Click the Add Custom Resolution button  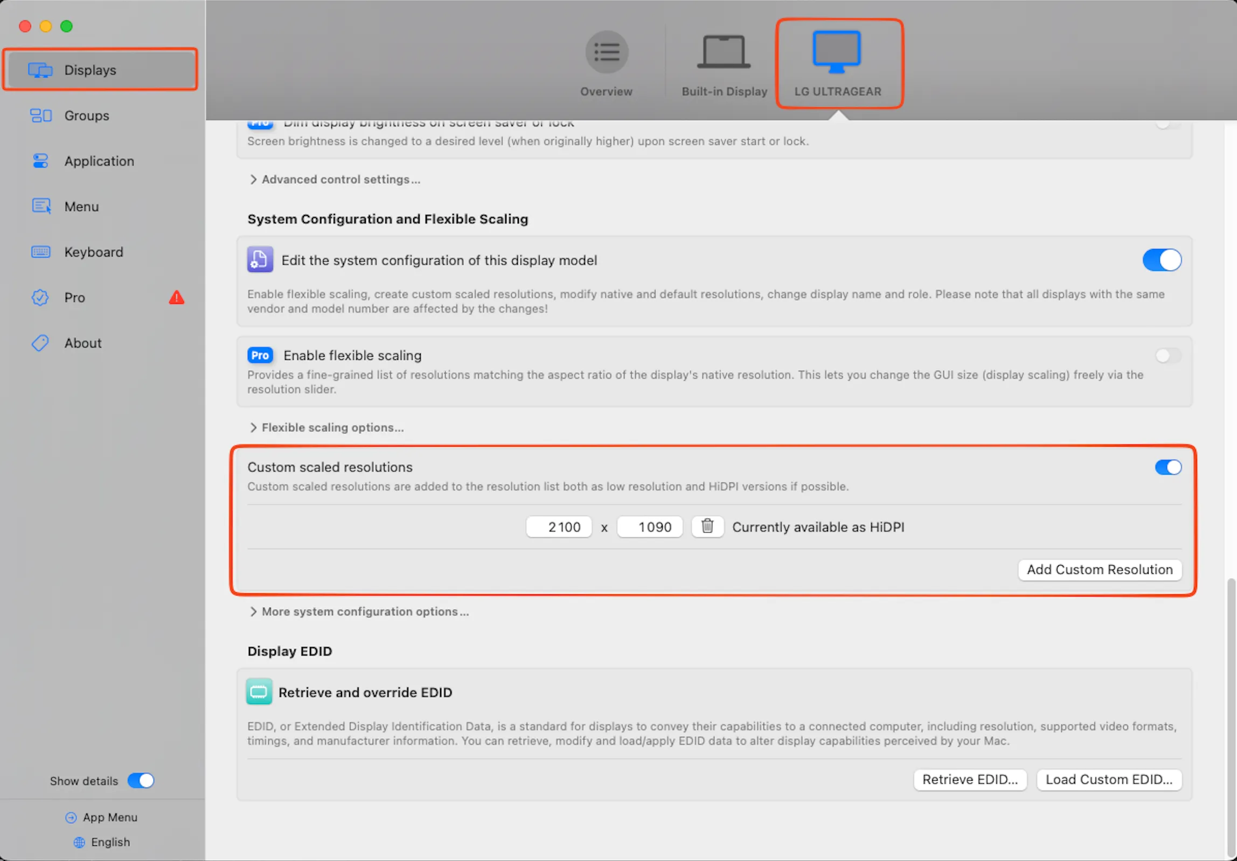click(1099, 570)
